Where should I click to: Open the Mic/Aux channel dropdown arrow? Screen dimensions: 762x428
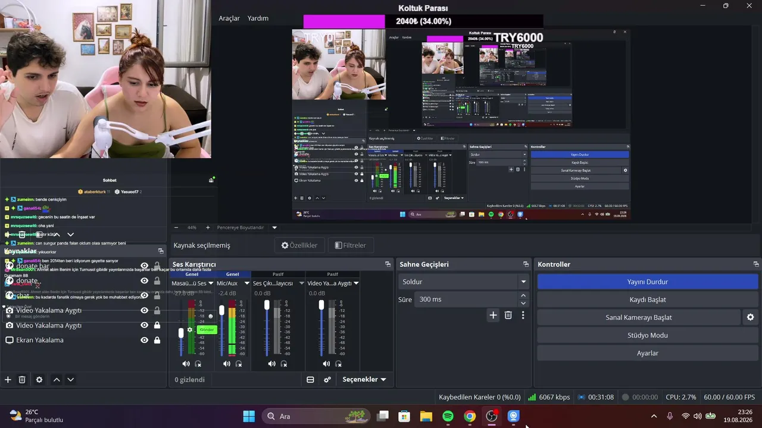click(x=246, y=284)
